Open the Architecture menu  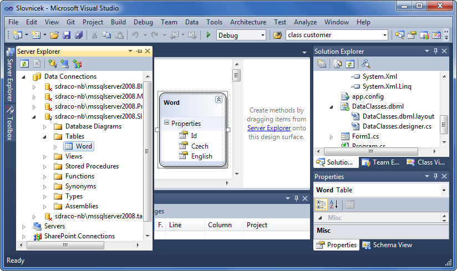(x=248, y=22)
